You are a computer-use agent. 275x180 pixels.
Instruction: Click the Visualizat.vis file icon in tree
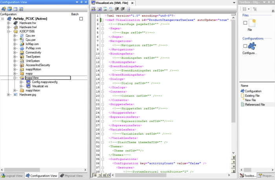[x=28, y=86]
